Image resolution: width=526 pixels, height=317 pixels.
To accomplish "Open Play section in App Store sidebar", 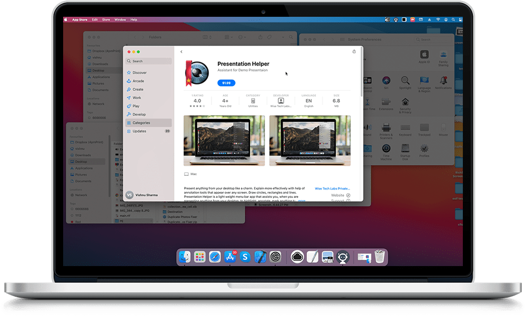I will (136, 106).
